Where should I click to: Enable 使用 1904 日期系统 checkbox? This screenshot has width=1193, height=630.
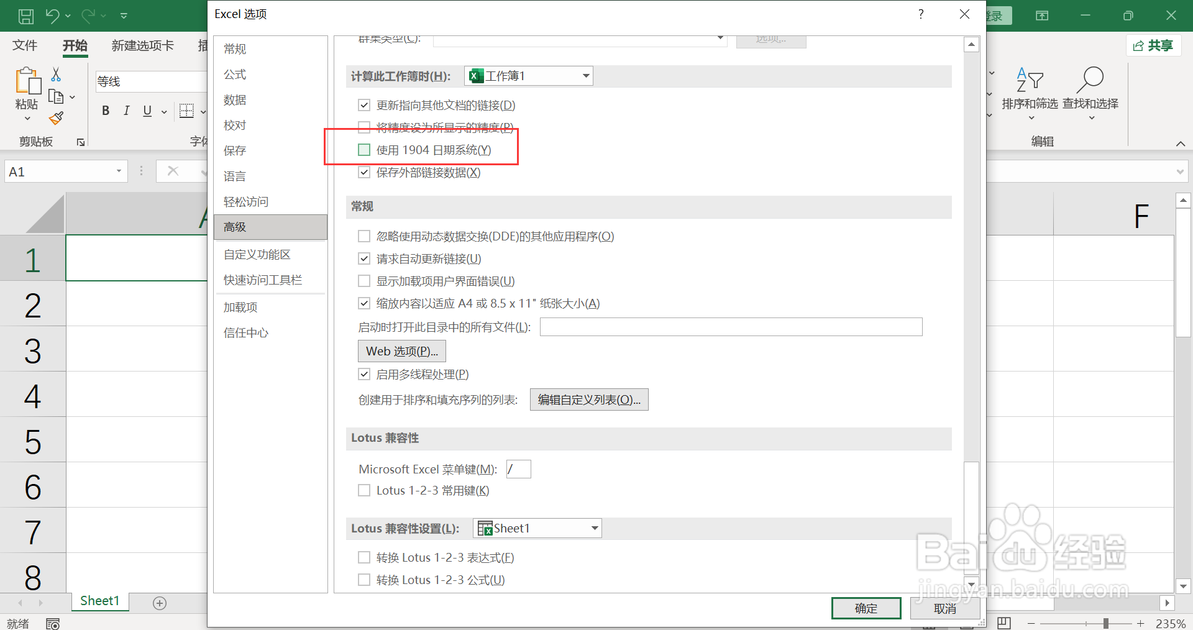coord(364,150)
